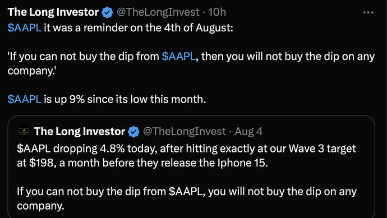Screen dimensions: 387x218
Task: Click the @TheLongInvest handle in quoted tweet
Action: click(x=185, y=132)
